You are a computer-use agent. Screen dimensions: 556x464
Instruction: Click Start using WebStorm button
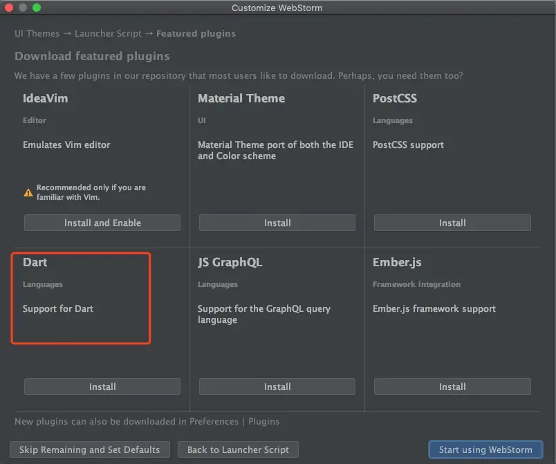(x=485, y=449)
